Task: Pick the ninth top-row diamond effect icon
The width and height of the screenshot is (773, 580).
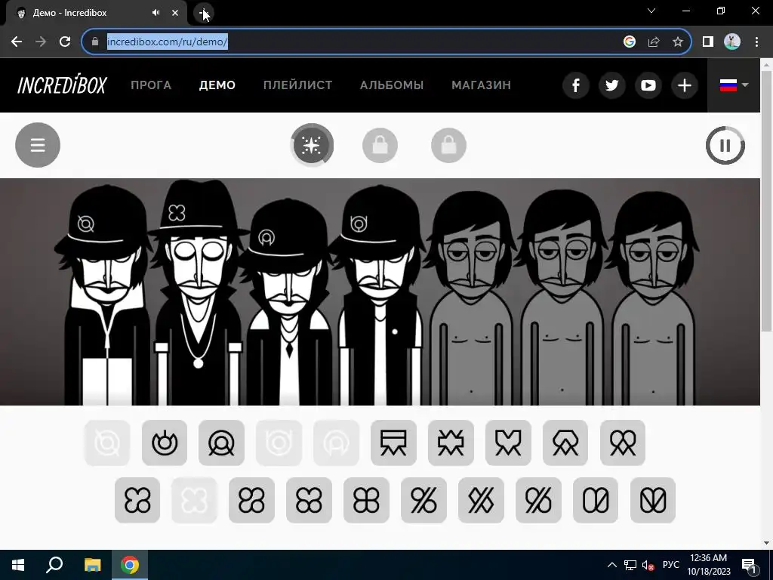Action: pos(565,443)
